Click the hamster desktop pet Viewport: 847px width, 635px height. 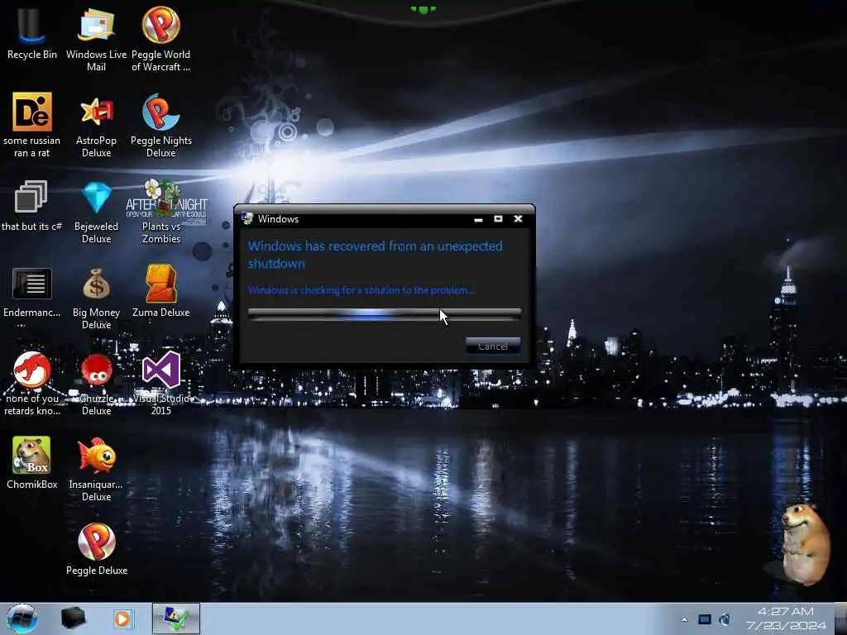pos(805,544)
